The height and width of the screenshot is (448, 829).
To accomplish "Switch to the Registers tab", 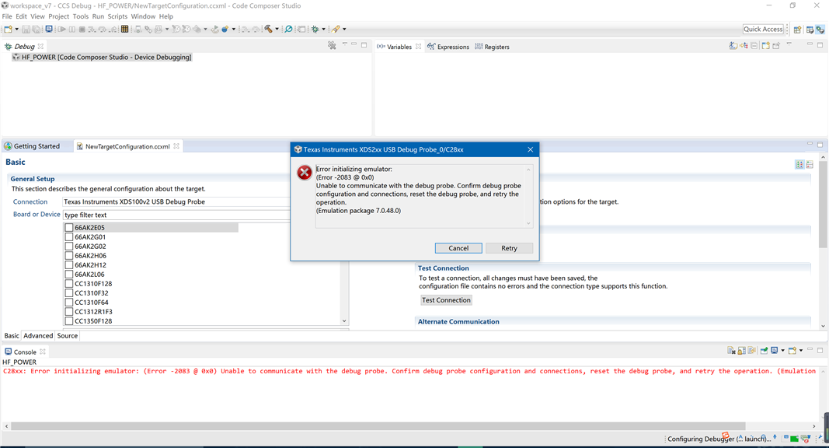I will (x=492, y=47).
